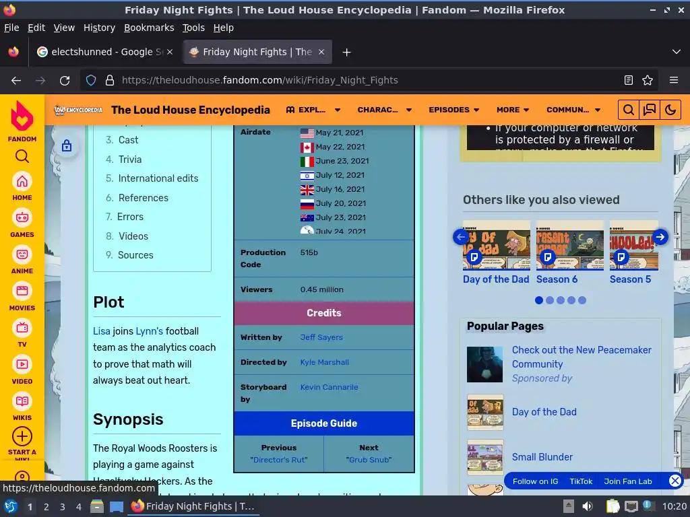Open the TV section icon

[22, 328]
